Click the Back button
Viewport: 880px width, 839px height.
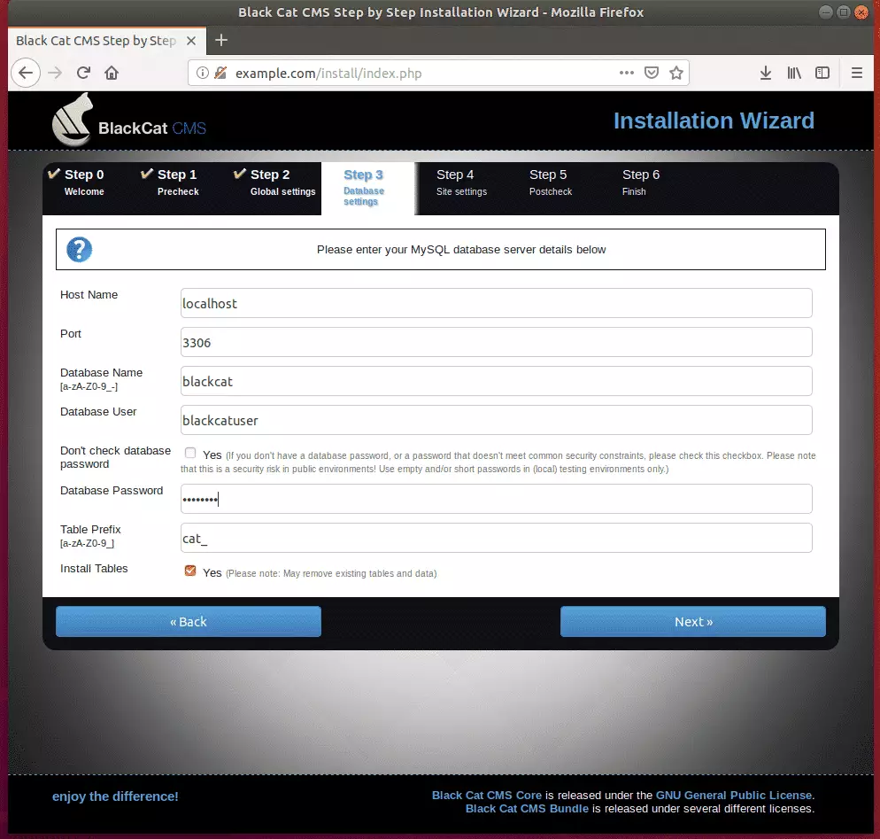[189, 622]
